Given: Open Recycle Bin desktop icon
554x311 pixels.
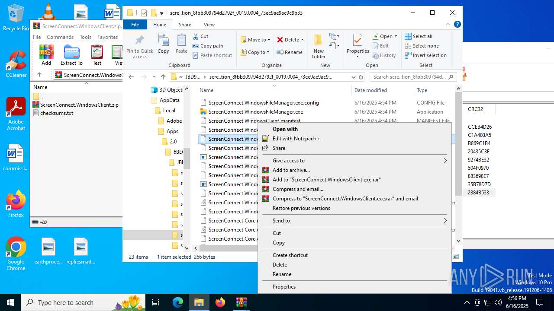Looking at the screenshot, I should 16,18.
